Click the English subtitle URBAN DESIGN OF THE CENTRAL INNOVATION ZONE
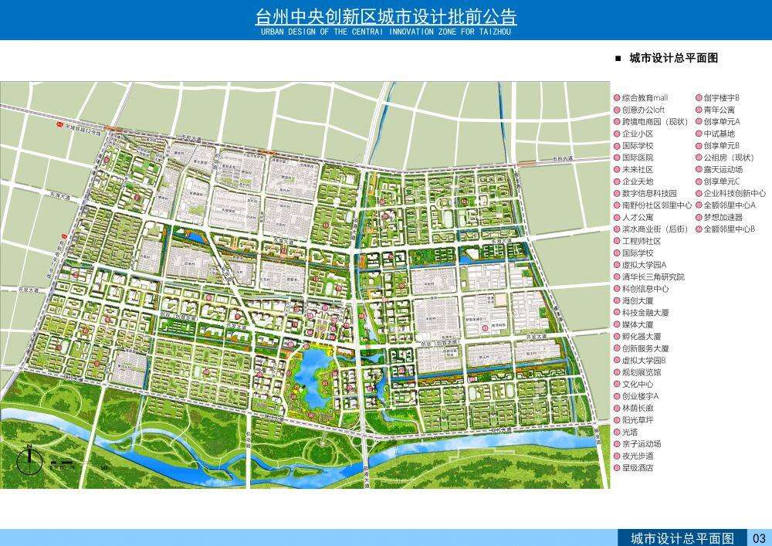772x546 pixels. [x=386, y=32]
